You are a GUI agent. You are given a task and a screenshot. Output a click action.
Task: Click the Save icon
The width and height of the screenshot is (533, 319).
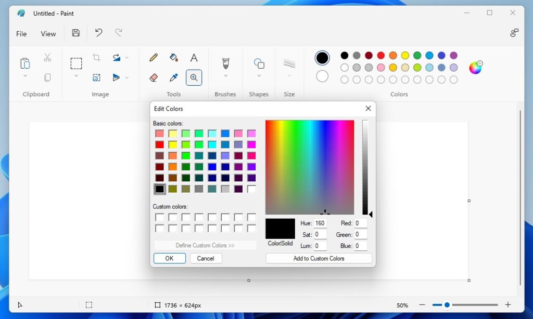75,33
